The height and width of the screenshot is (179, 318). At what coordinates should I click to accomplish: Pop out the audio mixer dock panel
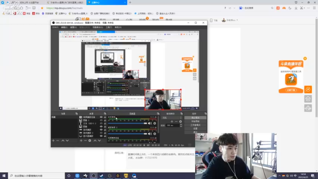158,114
